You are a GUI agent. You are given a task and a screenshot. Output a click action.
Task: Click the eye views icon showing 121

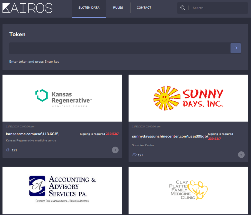pyautogui.click(x=8, y=150)
